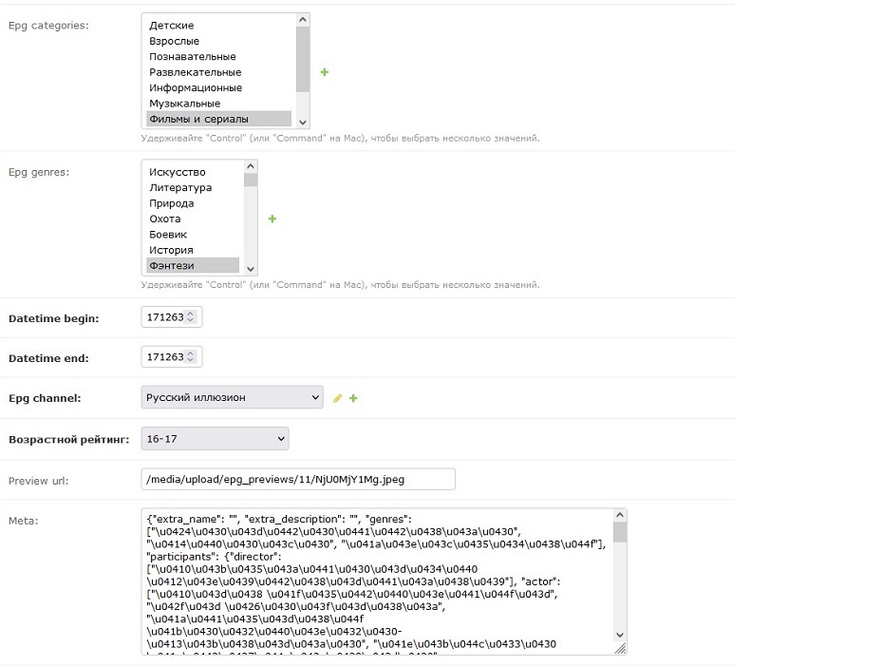Select 'Фэнтези' genre

(x=193, y=266)
